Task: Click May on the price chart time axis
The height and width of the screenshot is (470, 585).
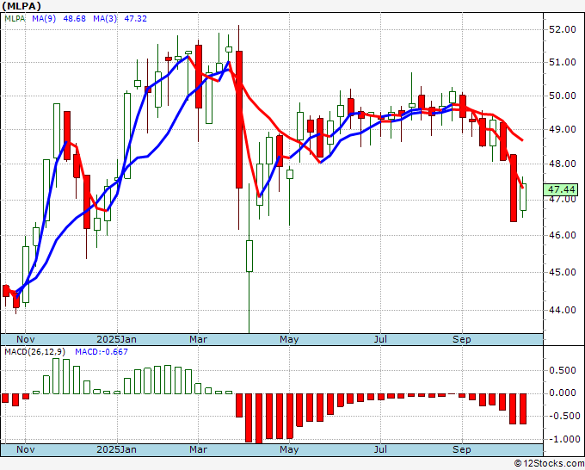Action: tap(289, 339)
